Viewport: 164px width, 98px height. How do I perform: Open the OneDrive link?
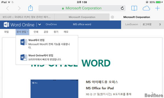pyautogui.click(x=51, y=24)
